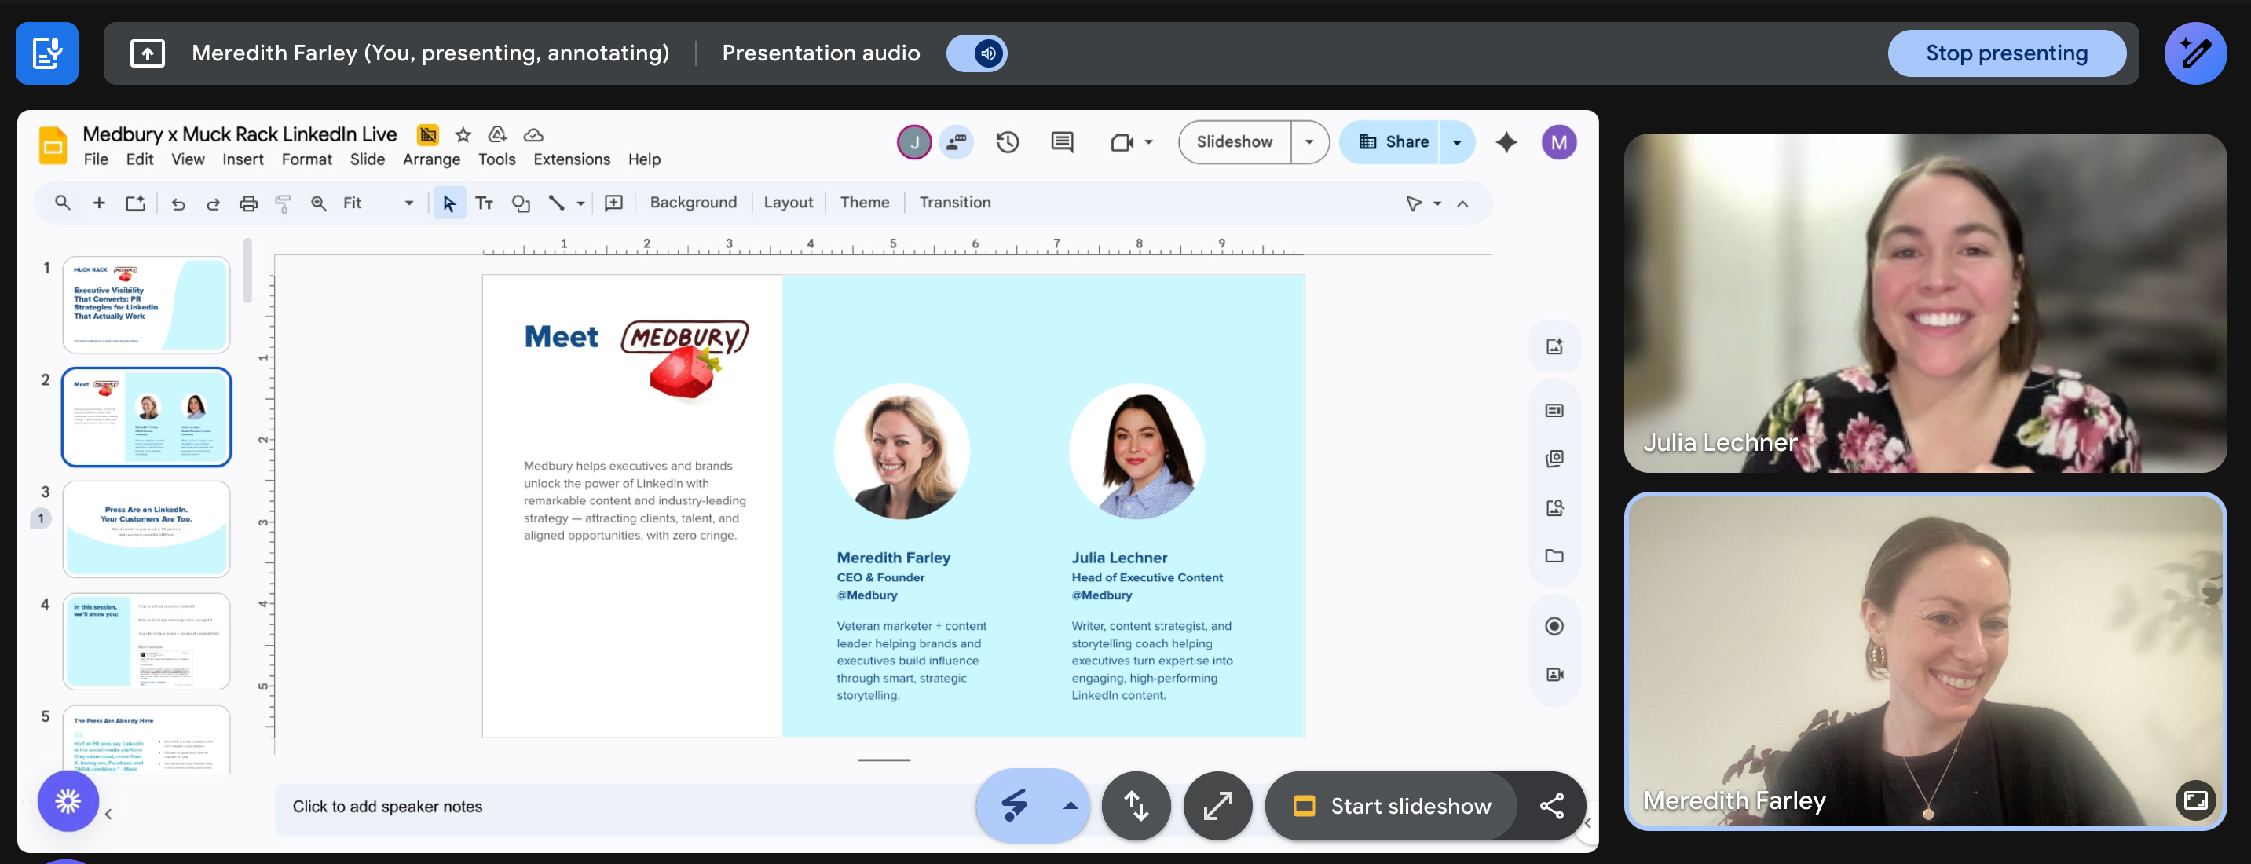Select the shape tool icon
The image size is (2251, 864).
point(521,203)
